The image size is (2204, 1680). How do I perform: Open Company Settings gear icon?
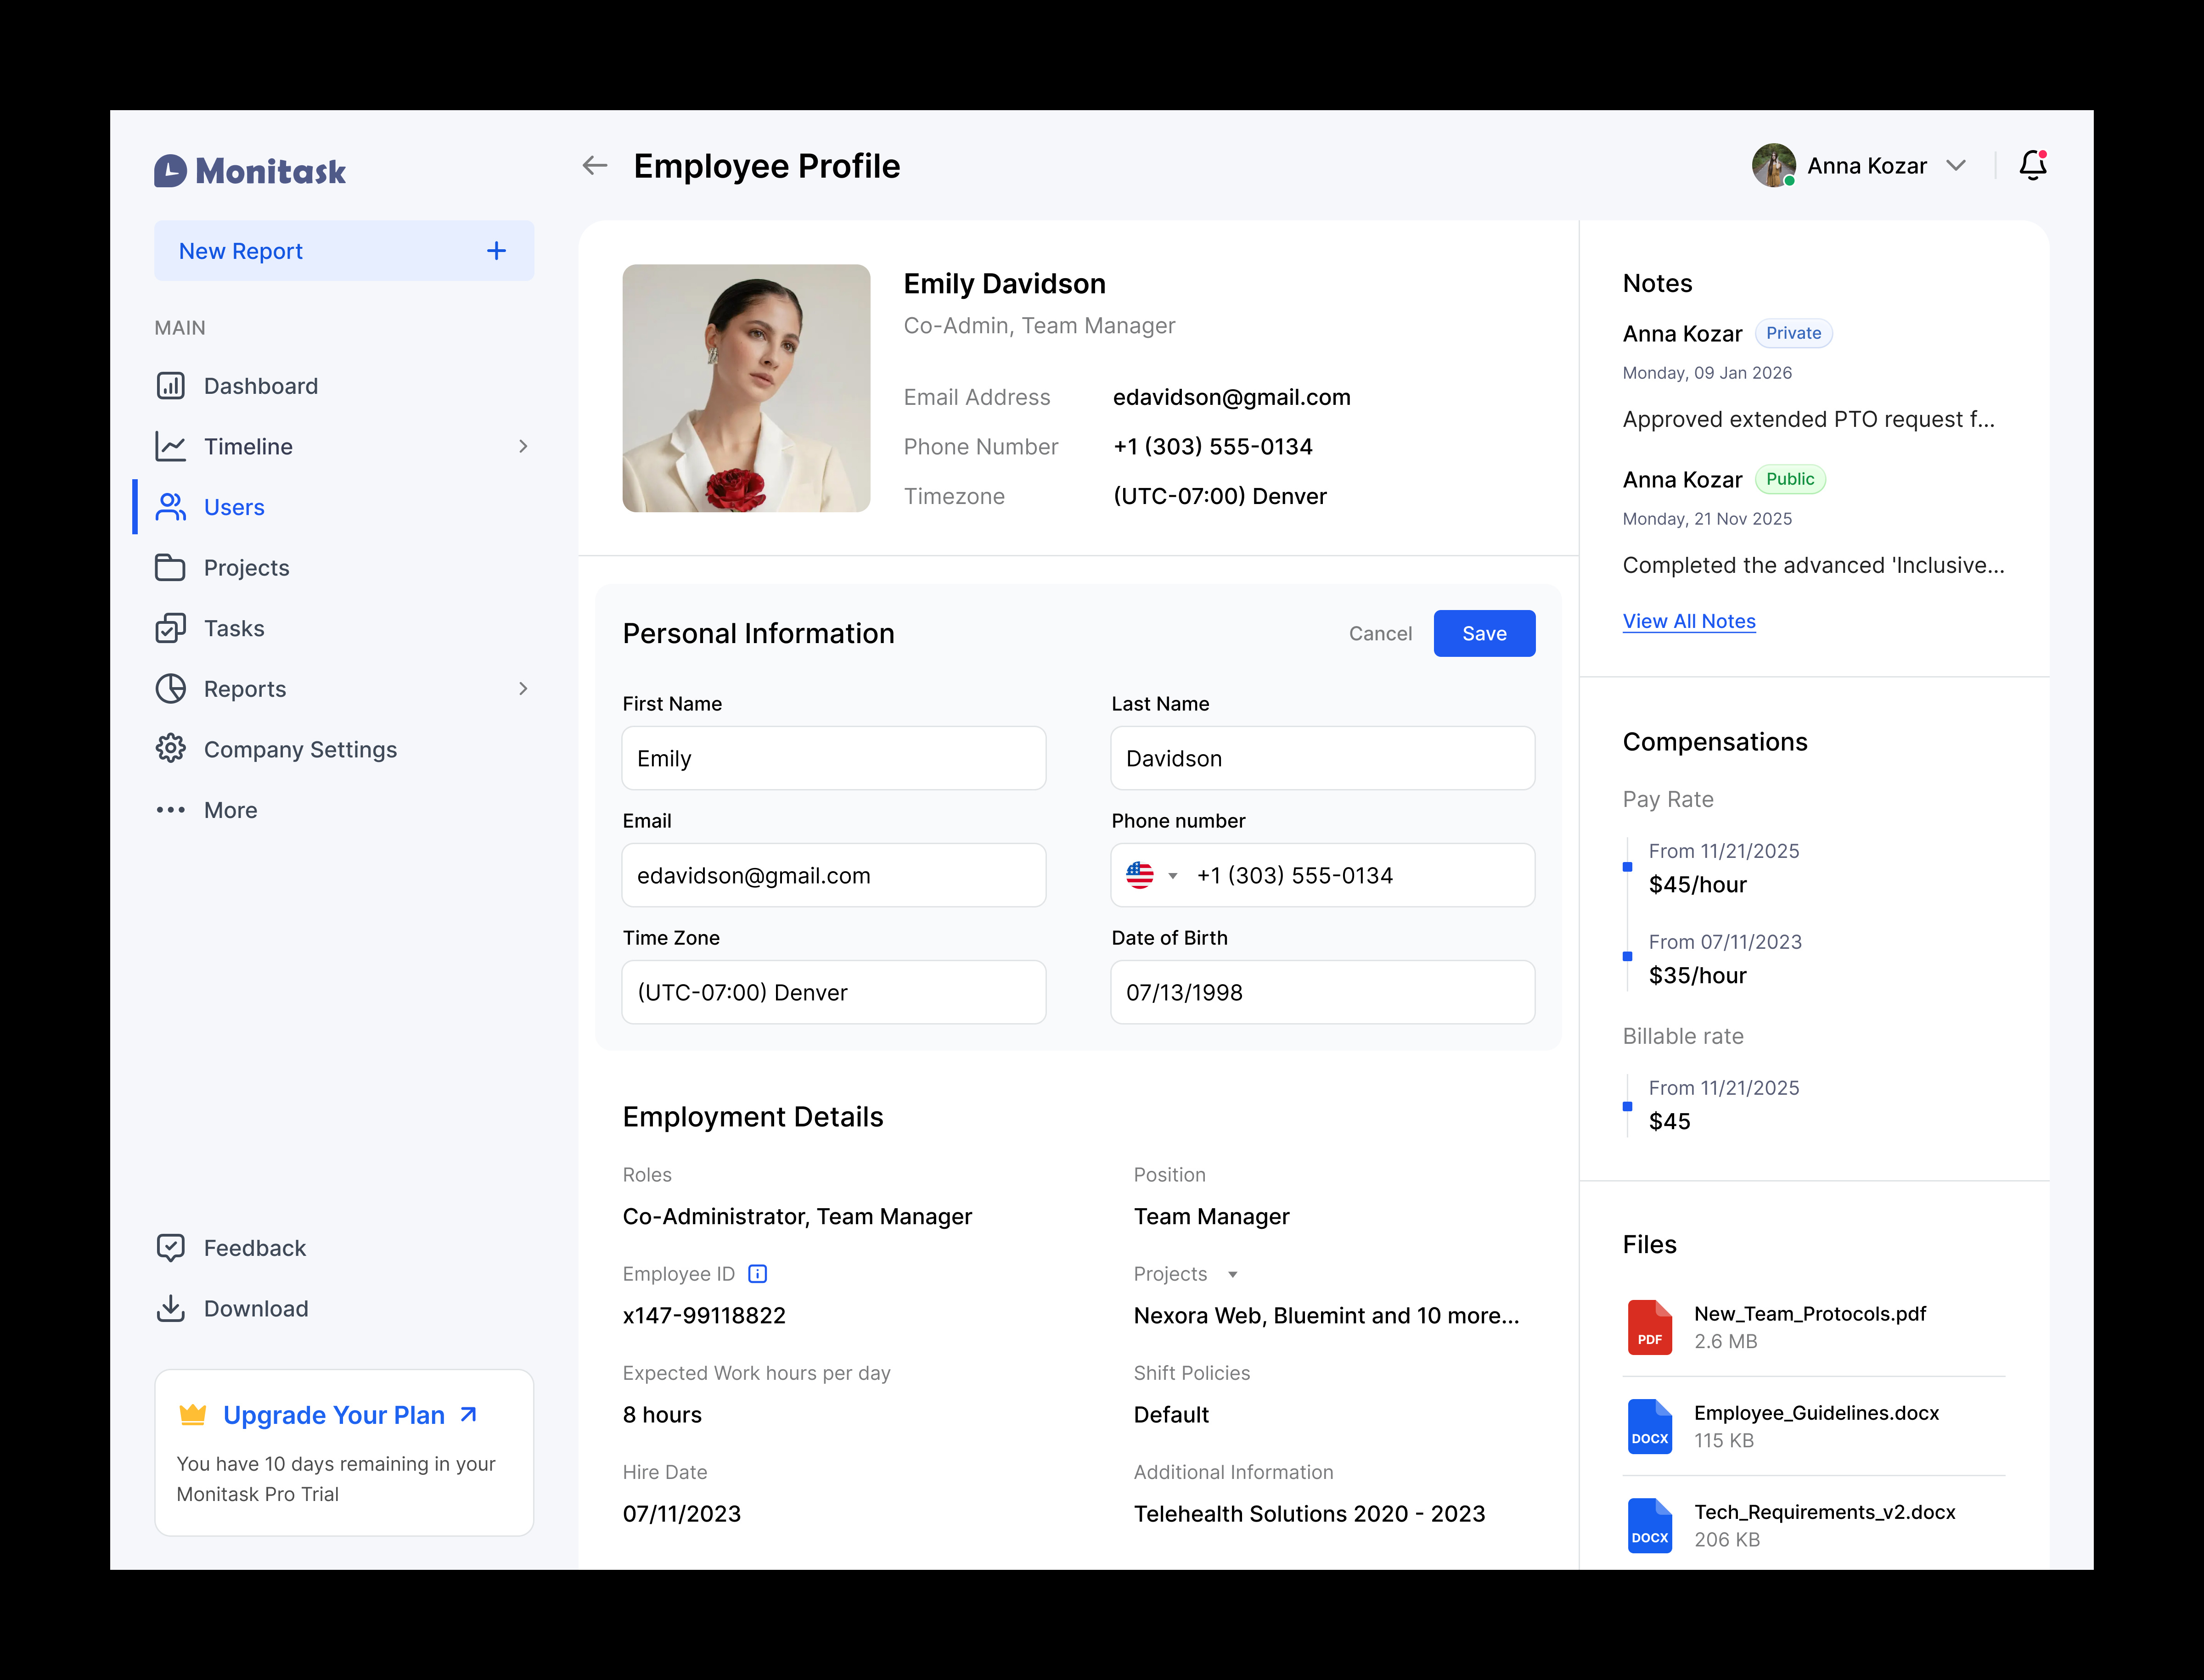[171, 748]
